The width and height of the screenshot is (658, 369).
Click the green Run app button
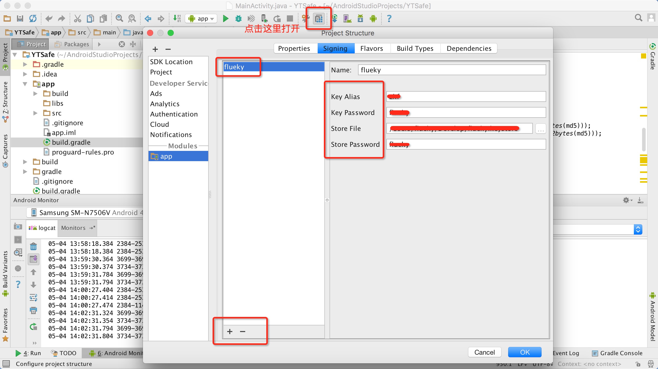[225, 18]
